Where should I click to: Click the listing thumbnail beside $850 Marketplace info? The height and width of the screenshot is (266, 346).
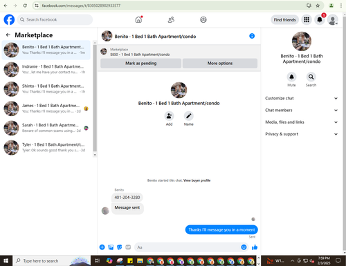coord(104,52)
